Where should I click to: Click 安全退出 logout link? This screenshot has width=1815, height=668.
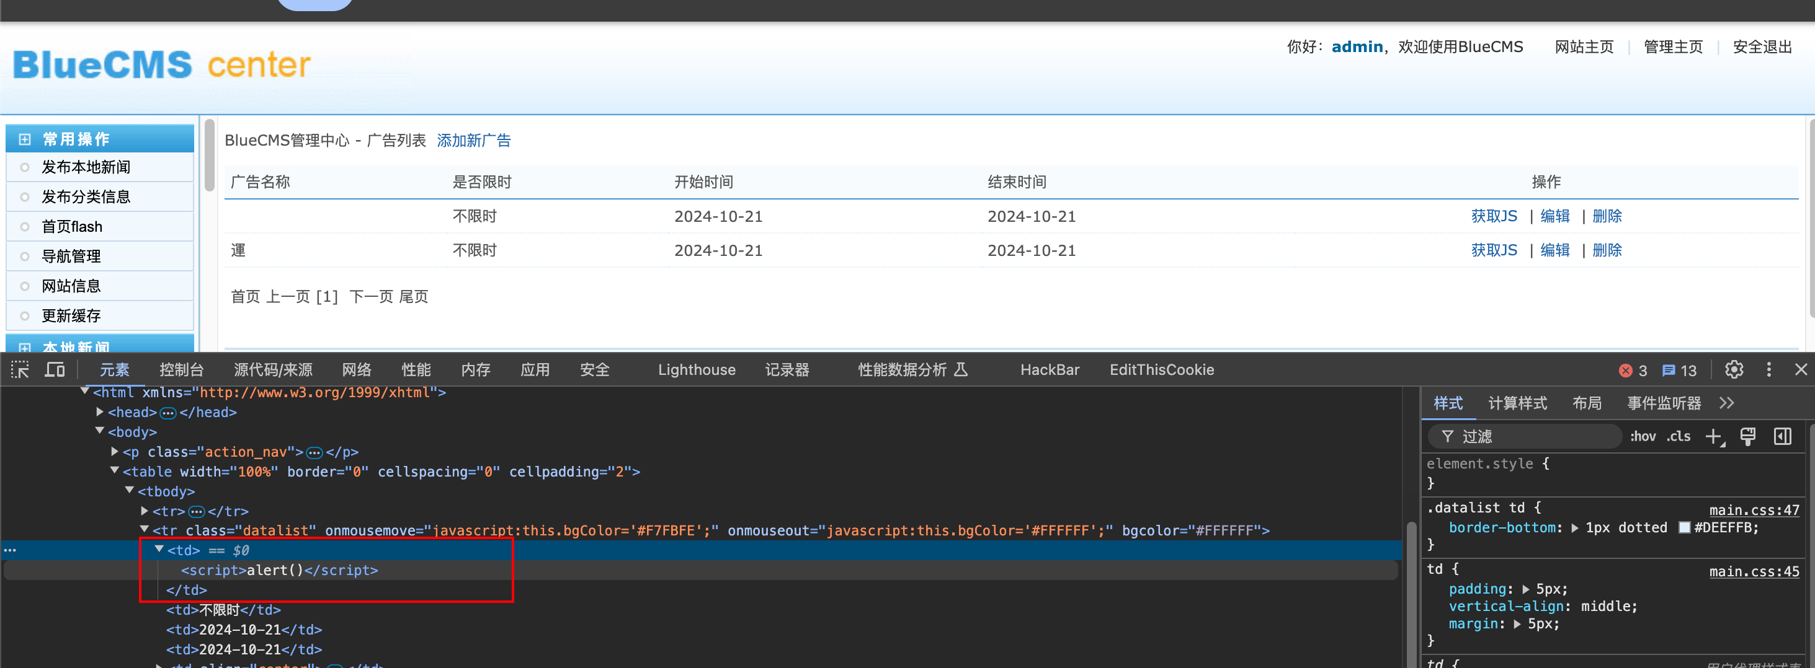coord(1762,46)
